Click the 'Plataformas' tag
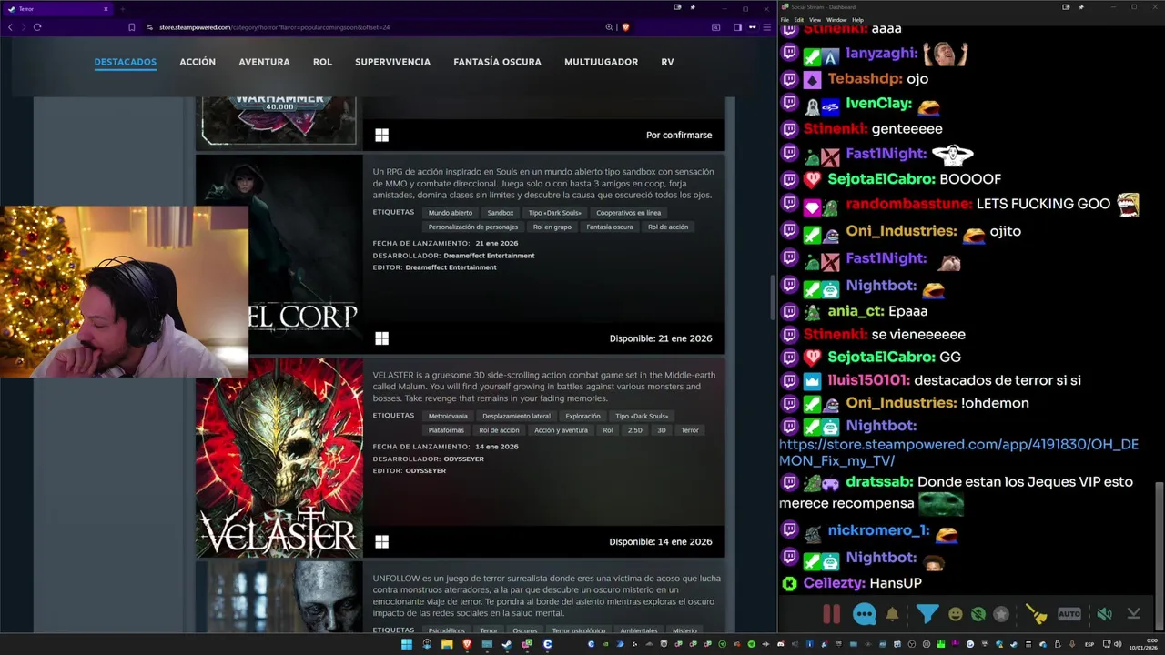1165x655 pixels. pyautogui.click(x=446, y=430)
